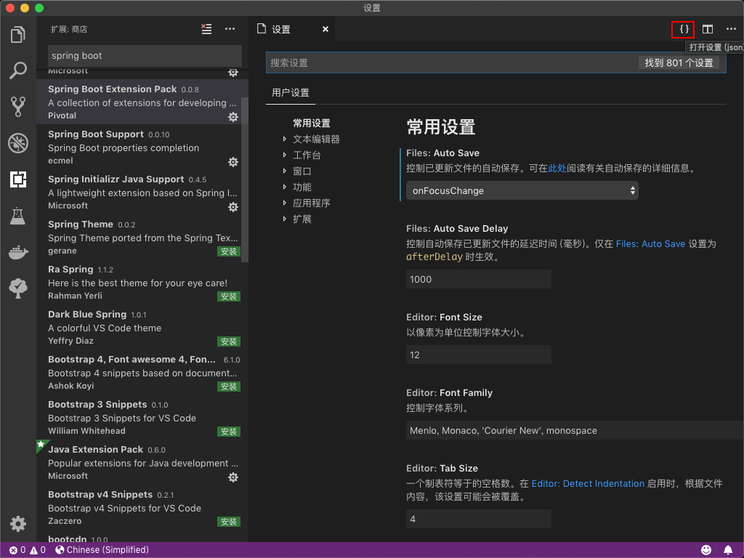This screenshot has width=744, height=558.
Task: Send feedback via the smiley icon
Action: [x=705, y=550]
